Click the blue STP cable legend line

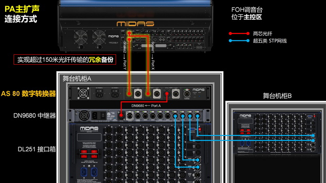click(x=239, y=41)
